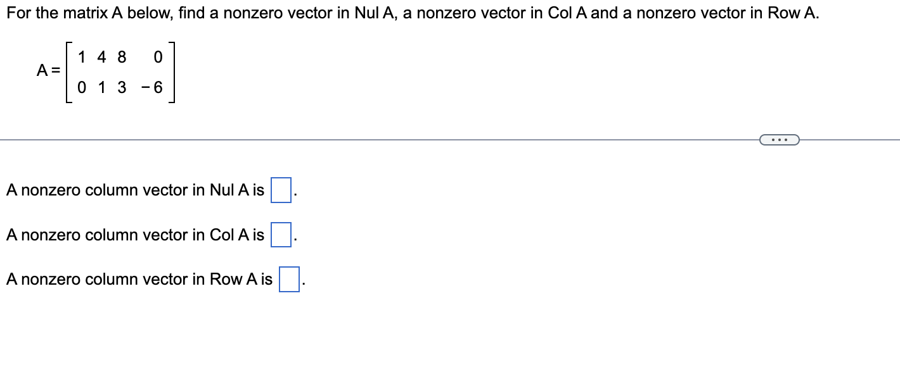The height and width of the screenshot is (372, 900).
Task: Click the entry 0 in matrix A
Action: [157, 57]
